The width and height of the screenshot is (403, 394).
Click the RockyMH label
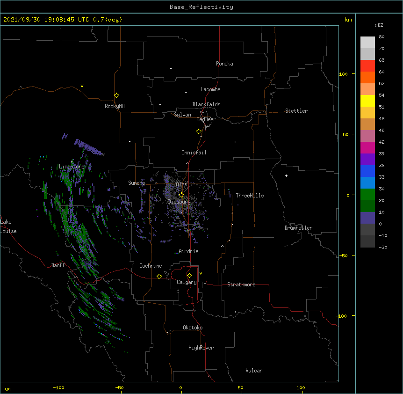[x=115, y=106]
